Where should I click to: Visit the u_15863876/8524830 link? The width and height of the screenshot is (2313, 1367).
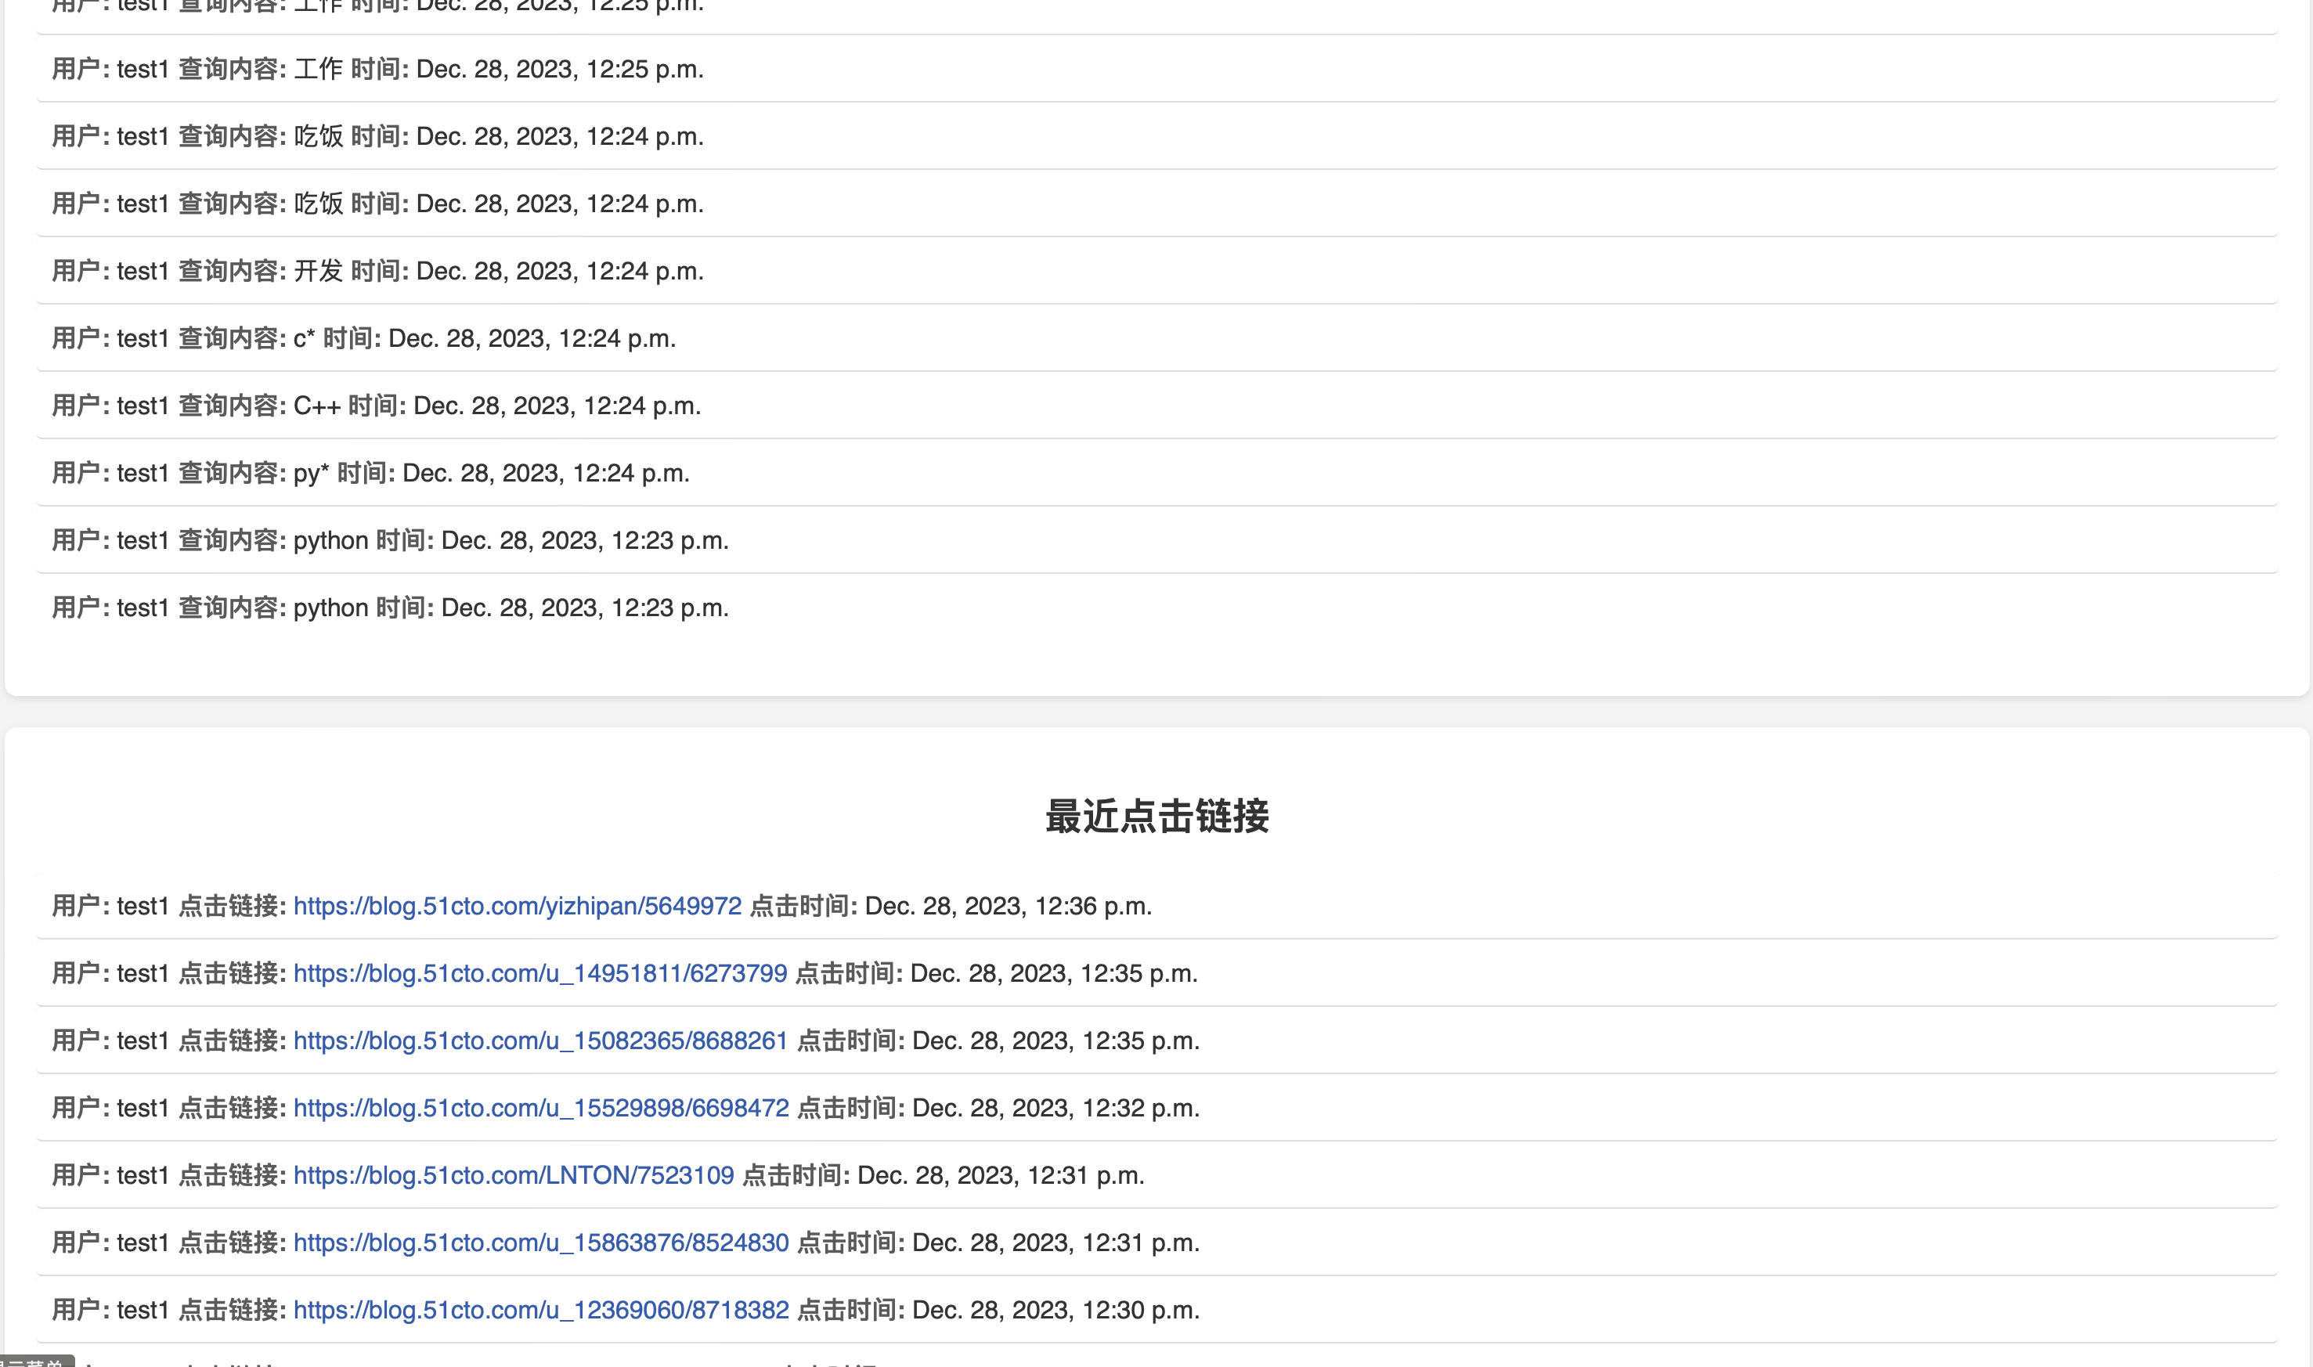(541, 1242)
